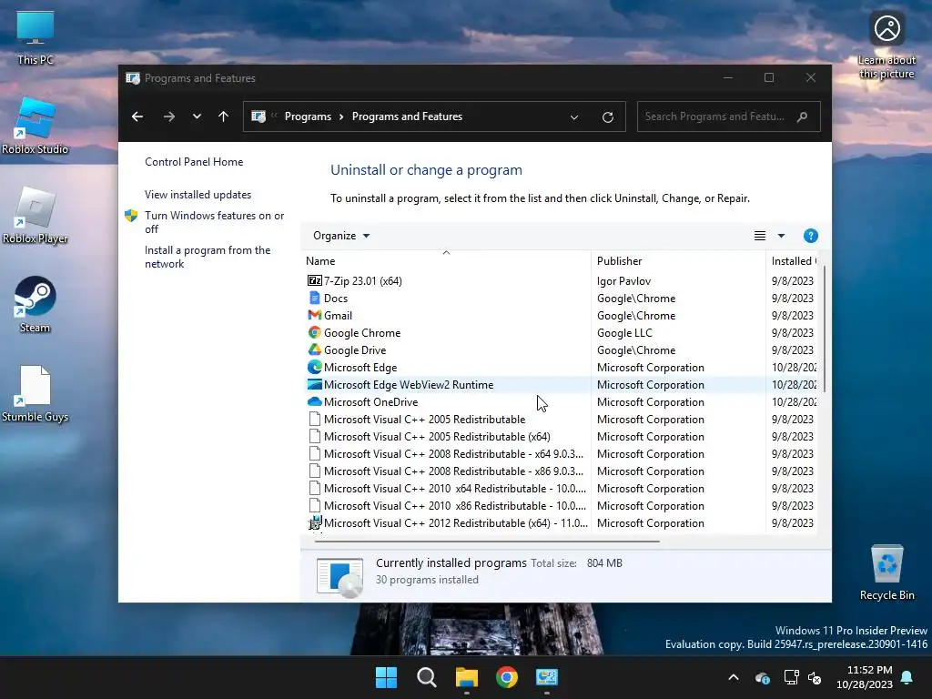Screen dimensions: 932x699
Task: Select the Microsoft Edge entry icon
Action: point(314,367)
